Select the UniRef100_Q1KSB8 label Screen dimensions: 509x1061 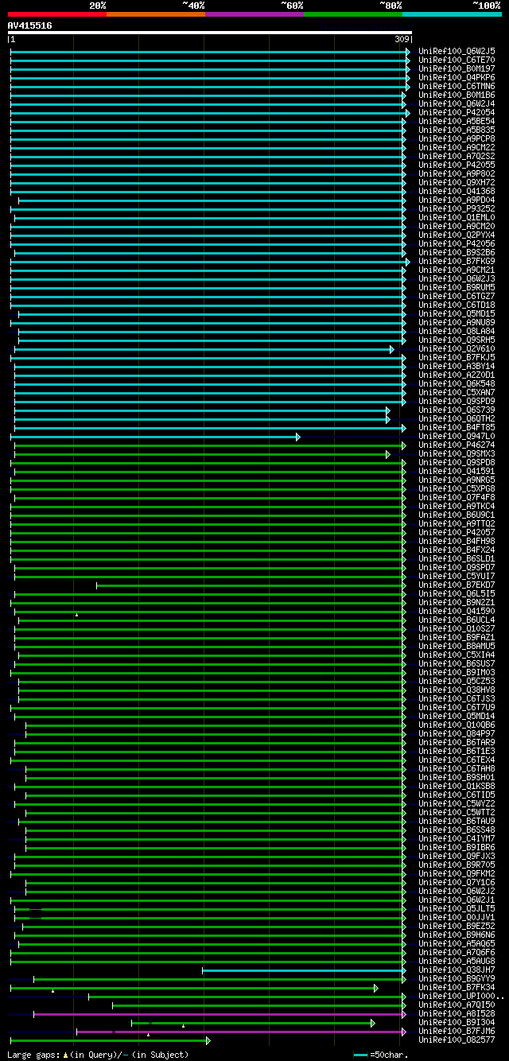pos(457,786)
